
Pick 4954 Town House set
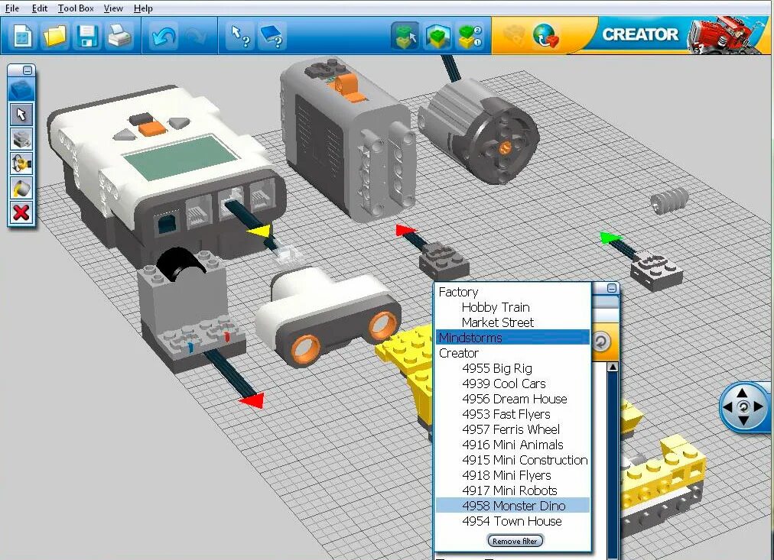pos(512,521)
